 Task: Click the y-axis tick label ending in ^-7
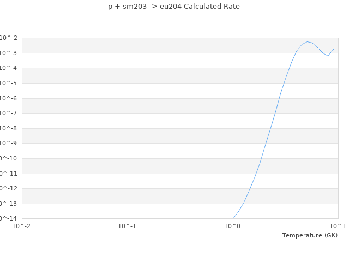(9, 113)
